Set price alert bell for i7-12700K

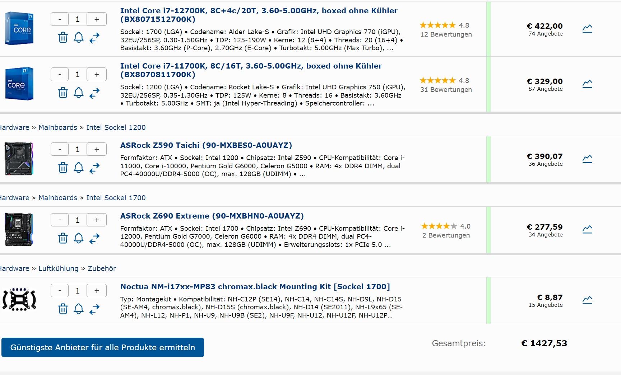click(79, 37)
